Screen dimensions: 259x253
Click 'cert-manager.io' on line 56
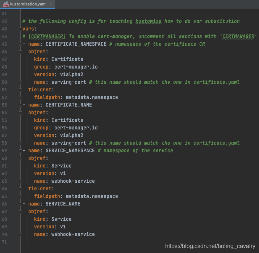coord(76,128)
